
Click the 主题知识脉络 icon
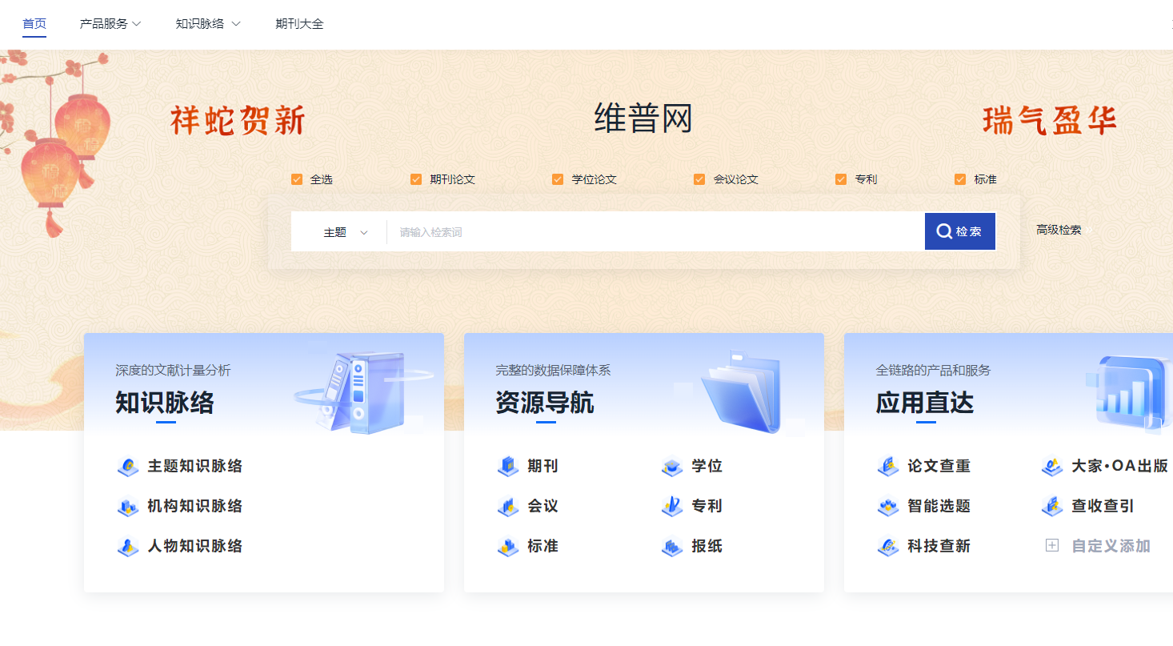point(128,467)
